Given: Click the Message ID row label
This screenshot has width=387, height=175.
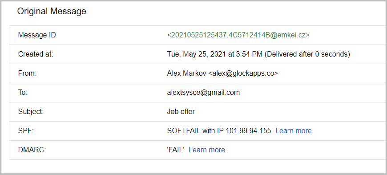Looking at the screenshot, I should pyautogui.click(x=37, y=35).
